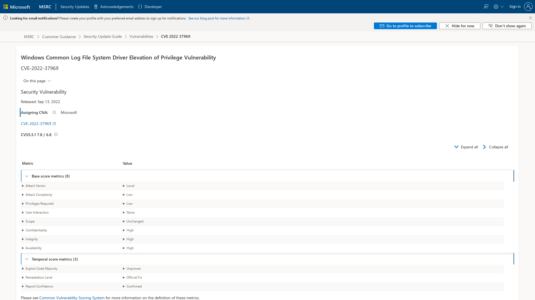Collapse the Base score metrics section
Image resolution: width=535 pixels, height=300 pixels.
(x=27, y=176)
